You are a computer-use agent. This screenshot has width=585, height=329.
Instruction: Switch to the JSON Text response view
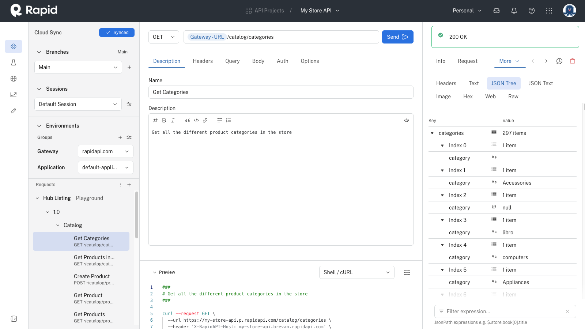pos(541,83)
